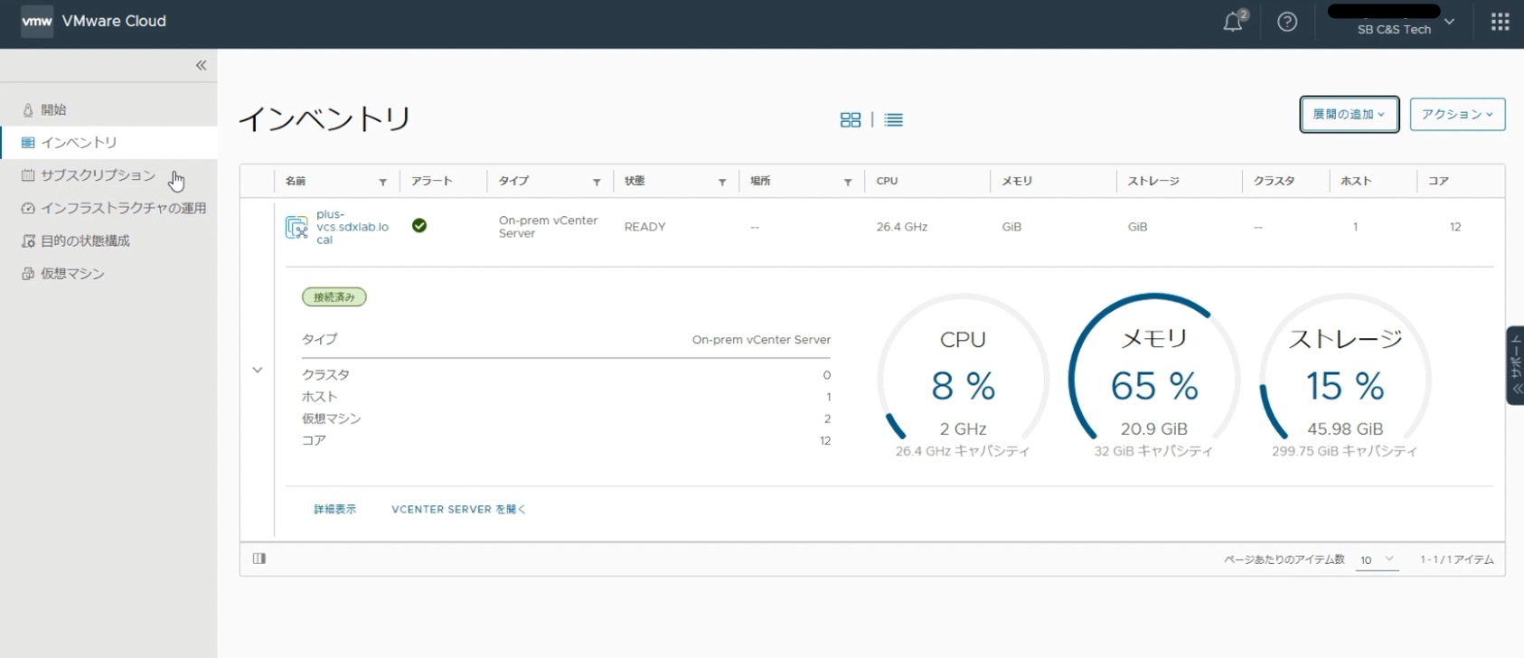The image size is (1524, 658).
Task: Filter the 名前 column
Action: tap(382, 182)
